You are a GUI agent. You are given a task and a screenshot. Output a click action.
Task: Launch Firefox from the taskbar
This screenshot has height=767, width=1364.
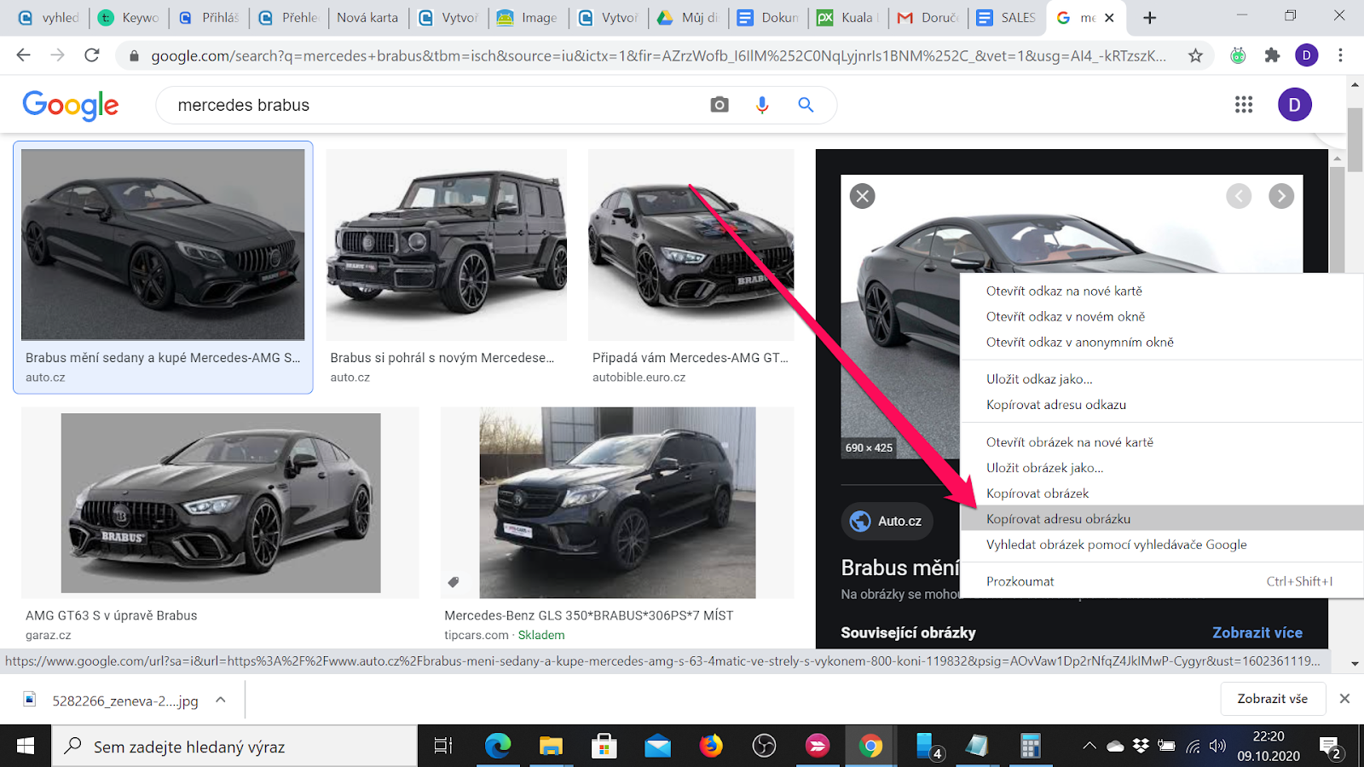(710, 747)
